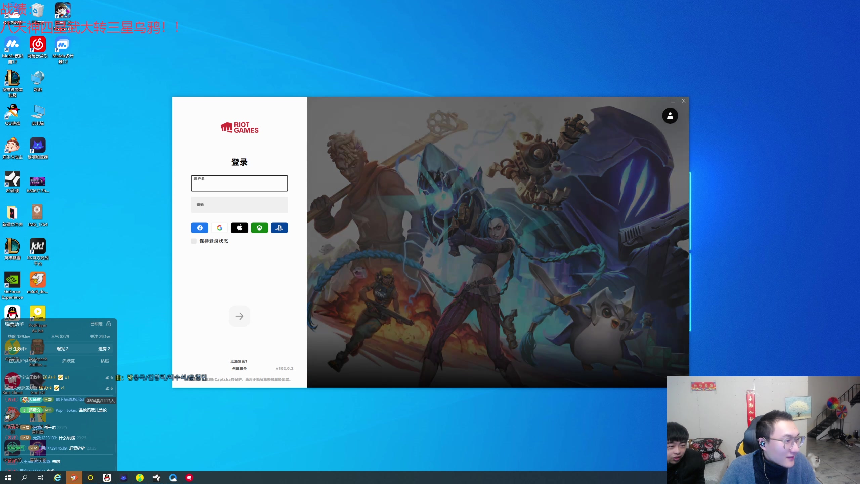Image resolution: width=860 pixels, height=484 pixels.
Task: Open the 隐私策略 privacy link
Action: pyautogui.click(x=263, y=379)
